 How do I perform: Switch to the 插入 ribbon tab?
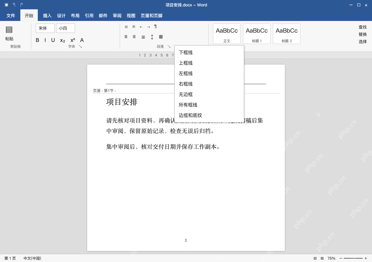click(x=47, y=16)
